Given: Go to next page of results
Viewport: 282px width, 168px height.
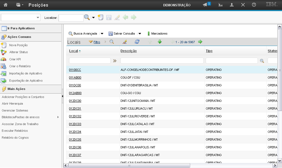Looking at the screenshot, I should (x=200, y=42).
